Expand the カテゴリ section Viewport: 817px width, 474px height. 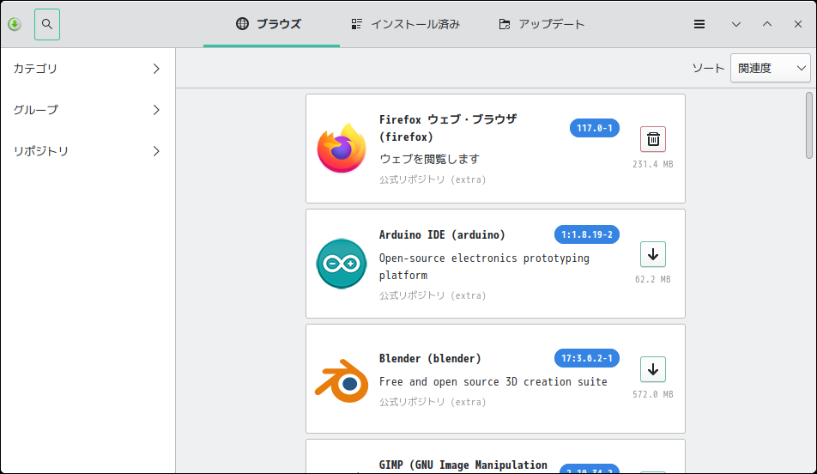click(88, 69)
